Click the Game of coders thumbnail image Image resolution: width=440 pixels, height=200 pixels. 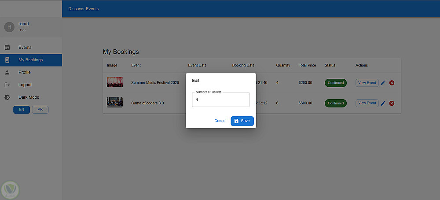tap(115, 102)
